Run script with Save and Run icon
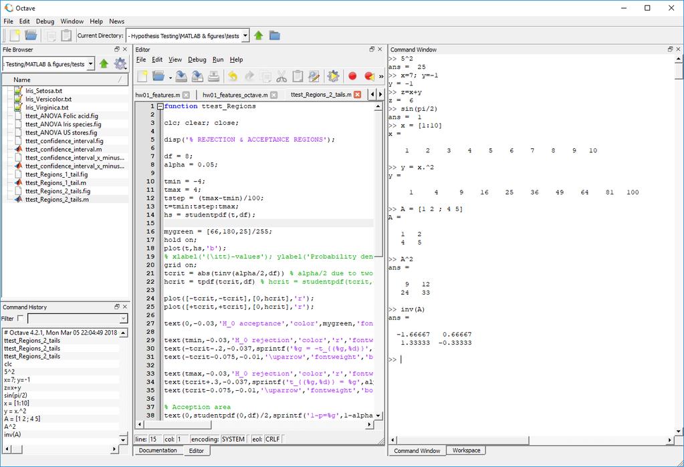 pos(333,76)
